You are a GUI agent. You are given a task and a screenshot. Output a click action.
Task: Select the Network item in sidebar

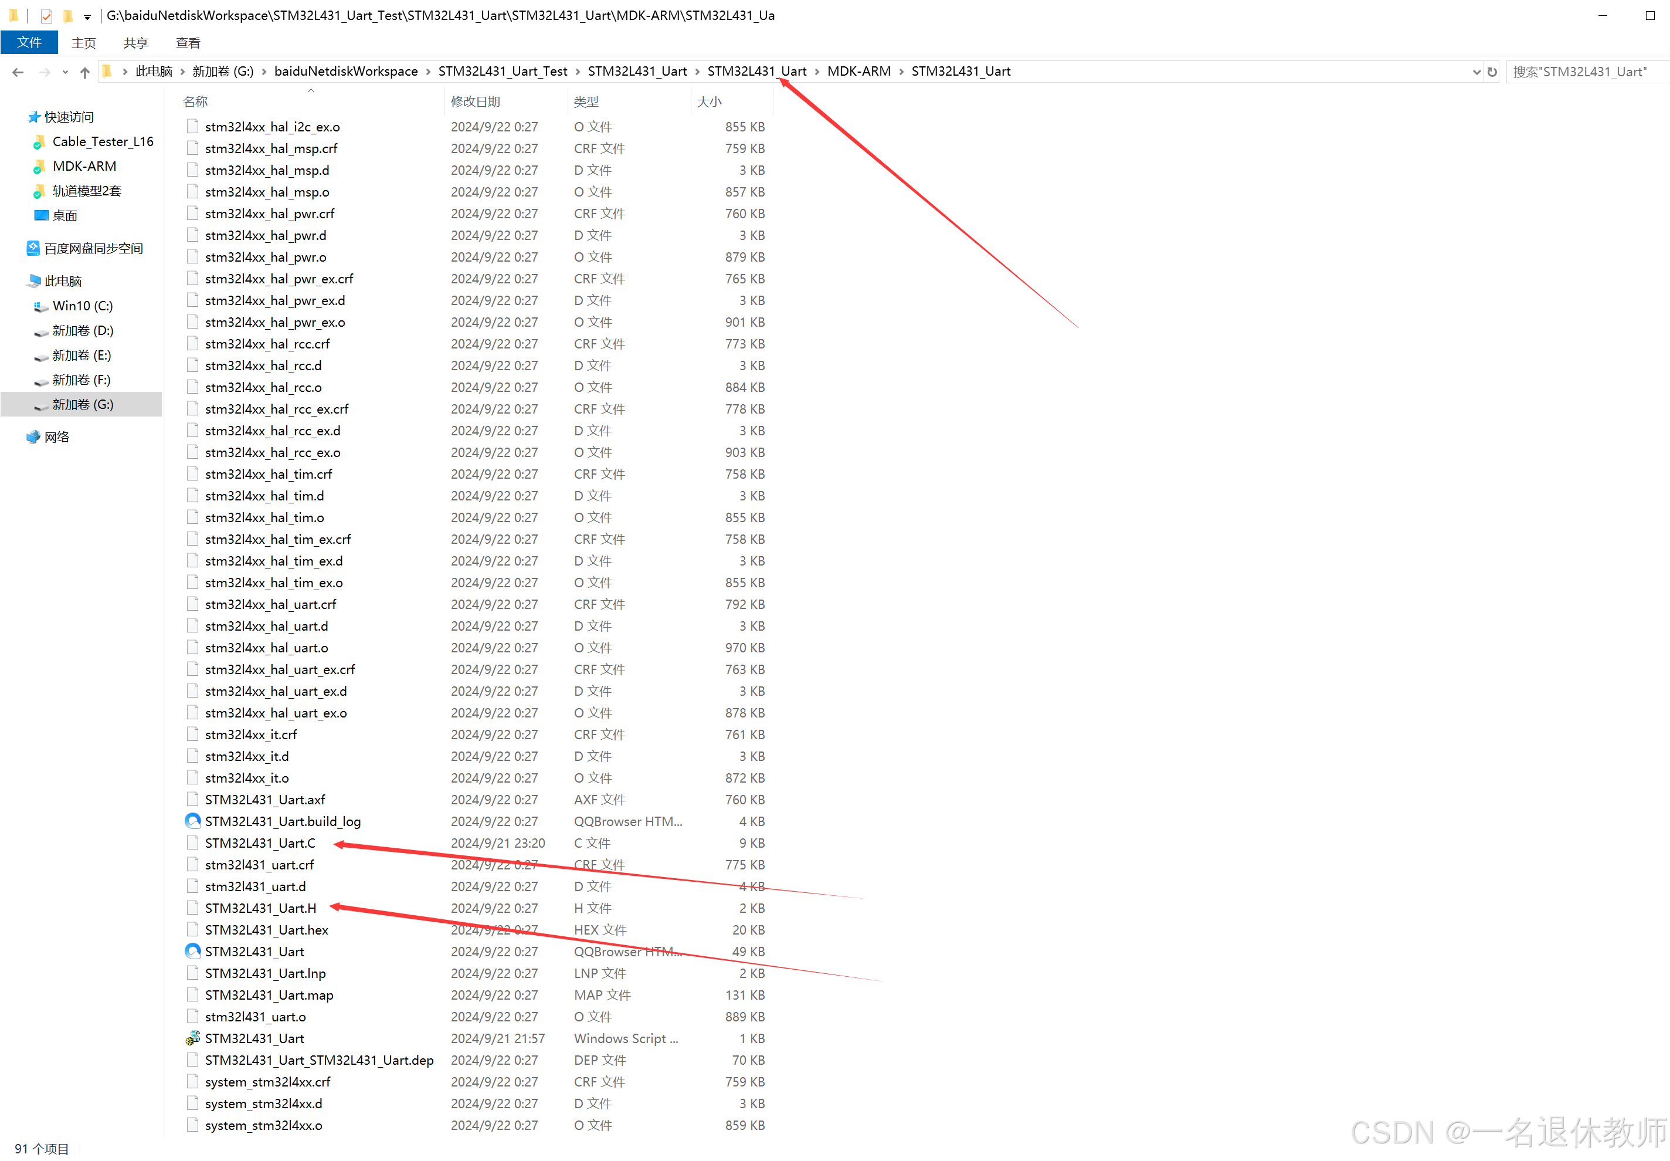pos(56,436)
